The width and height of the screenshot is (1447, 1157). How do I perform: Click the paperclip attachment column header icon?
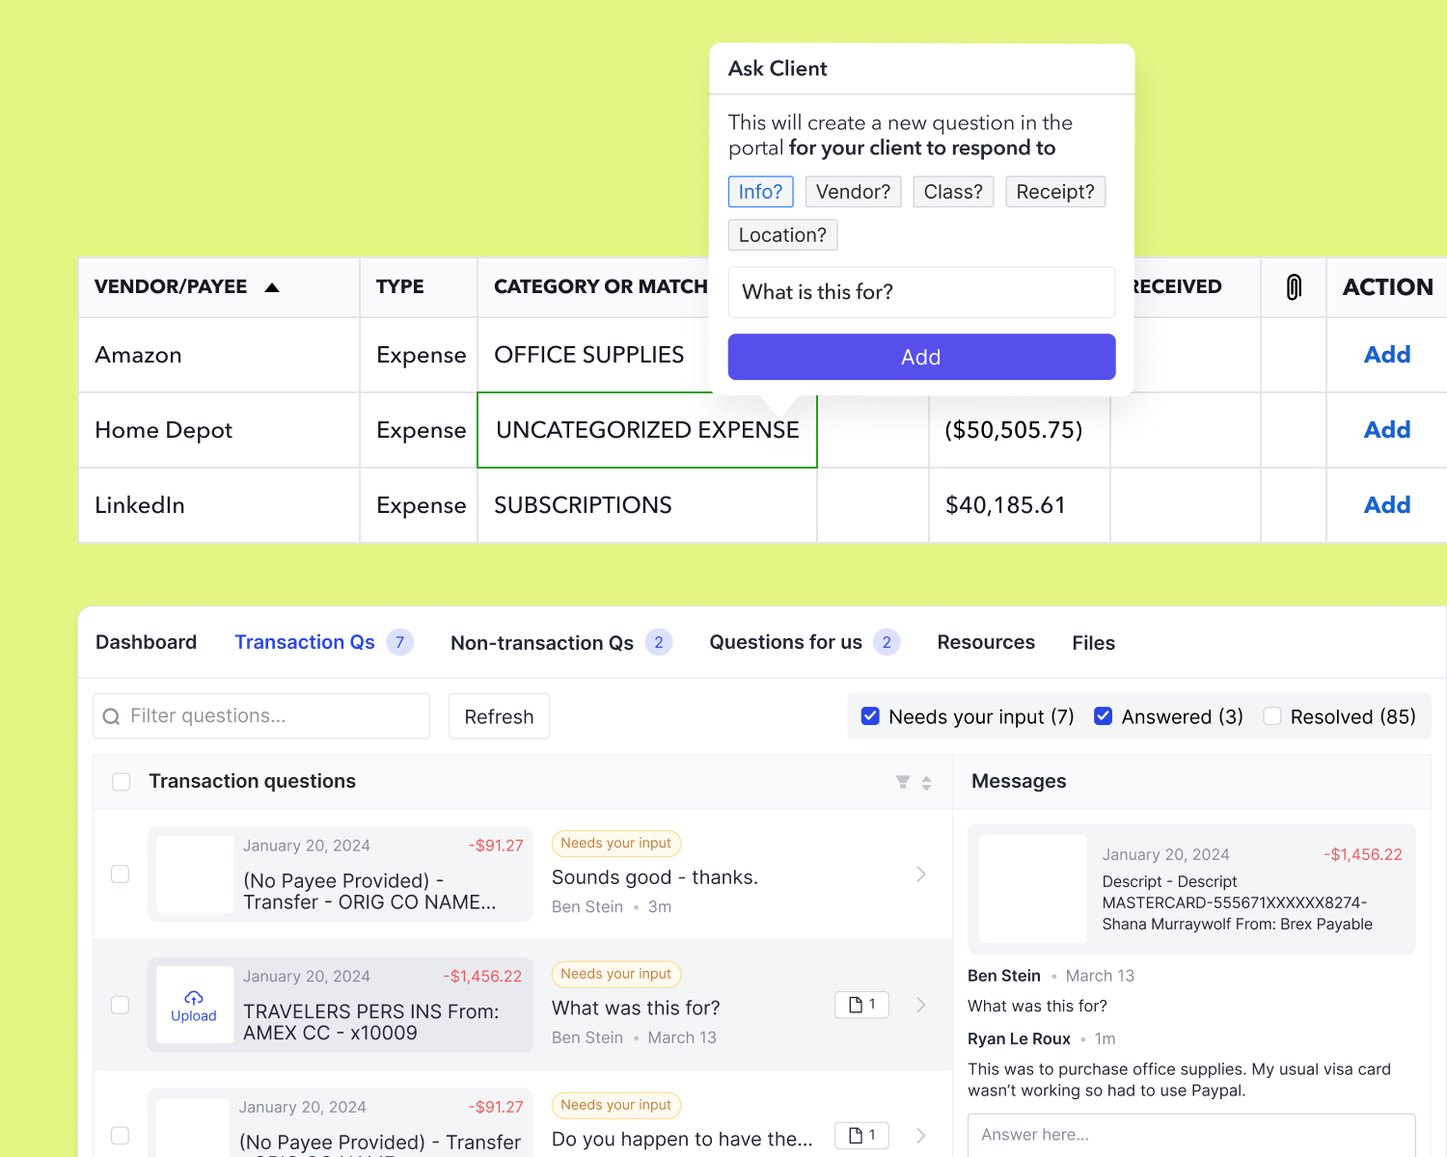click(x=1293, y=286)
